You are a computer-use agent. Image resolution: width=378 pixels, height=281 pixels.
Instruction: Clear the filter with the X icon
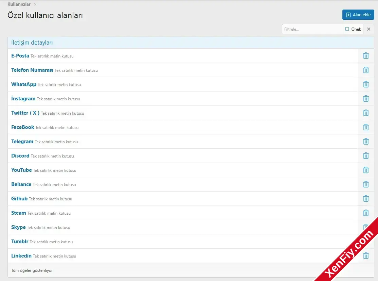(x=368, y=29)
